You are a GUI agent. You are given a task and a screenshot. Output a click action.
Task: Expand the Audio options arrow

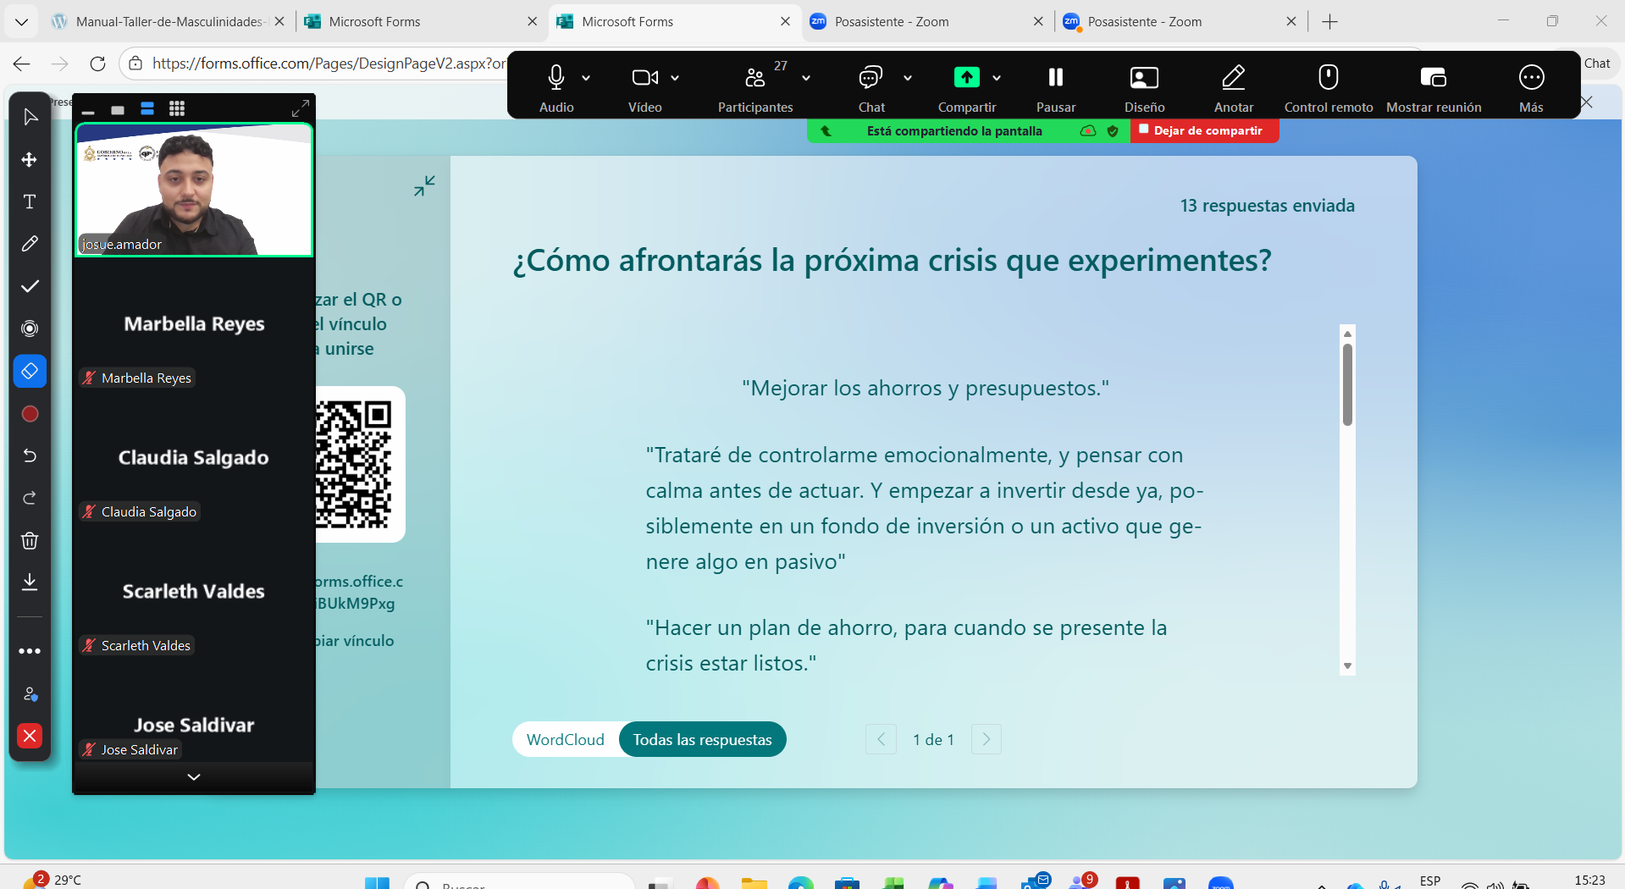coord(586,78)
